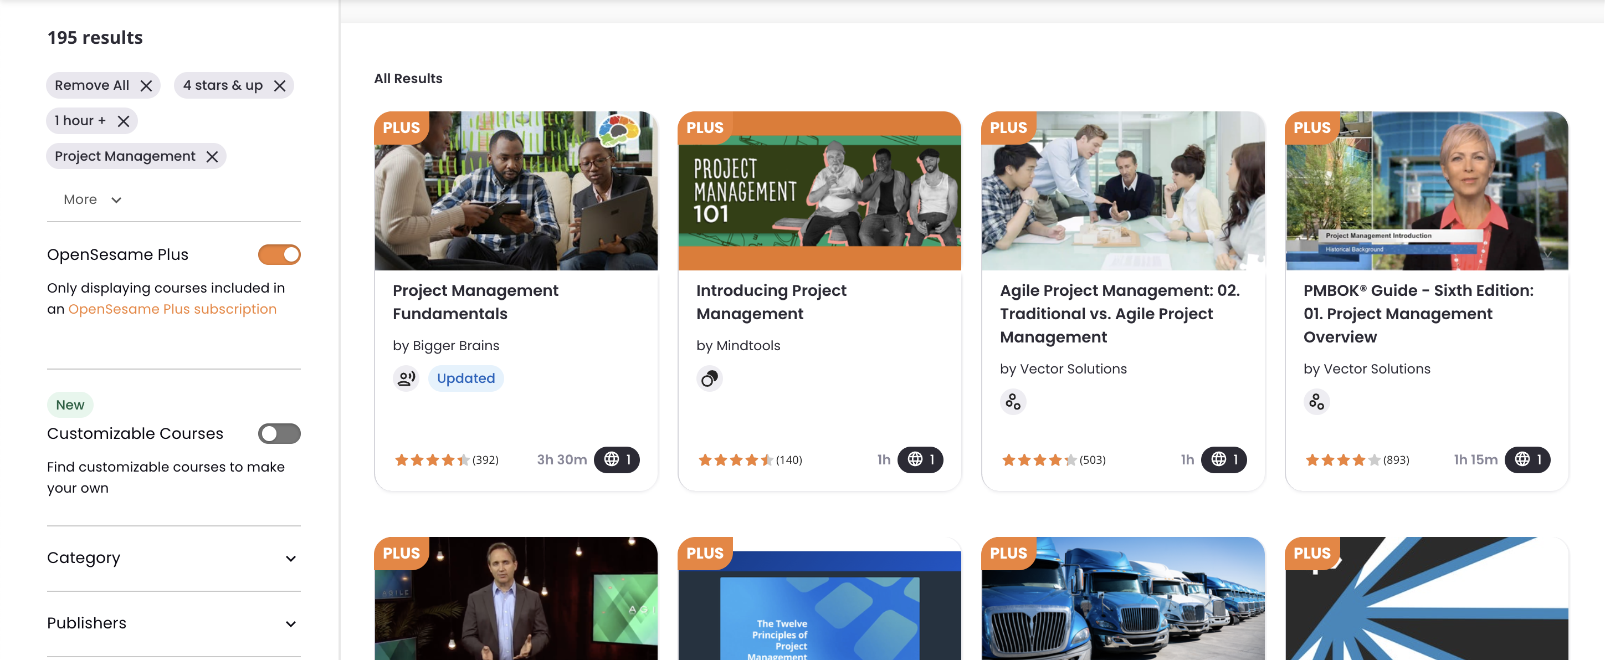1605x660 pixels.
Task: Click 'by Vector Solutions' under Agile Project Management
Action: [x=1064, y=369]
